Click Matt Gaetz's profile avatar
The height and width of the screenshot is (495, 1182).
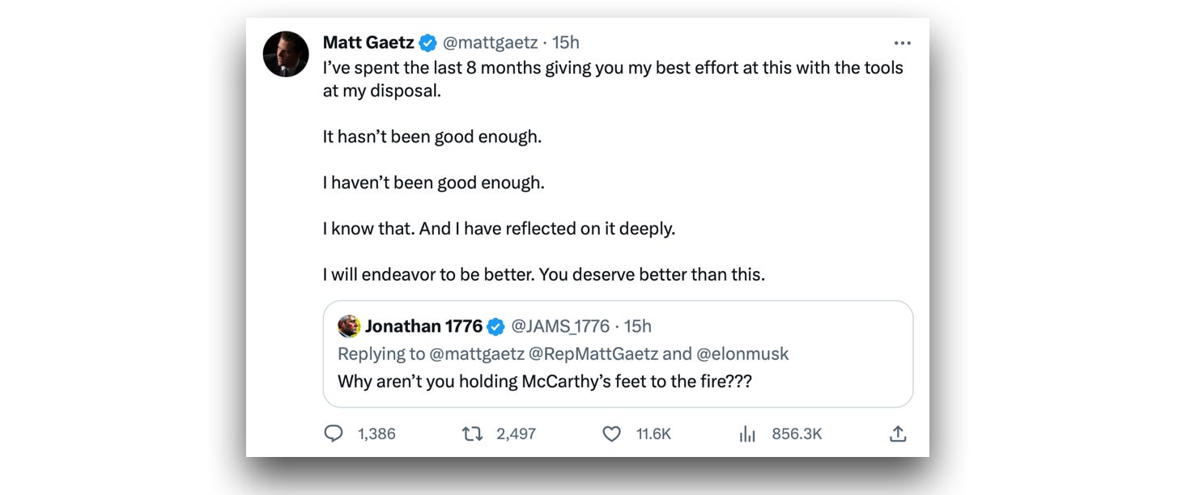click(x=286, y=54)
